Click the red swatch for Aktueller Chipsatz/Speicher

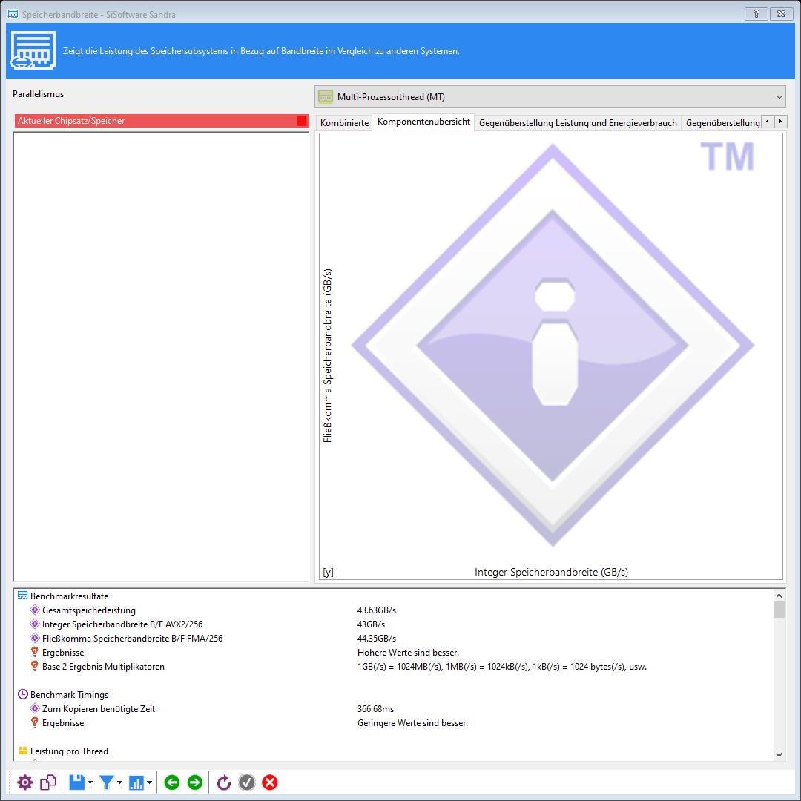coord(302,121)
